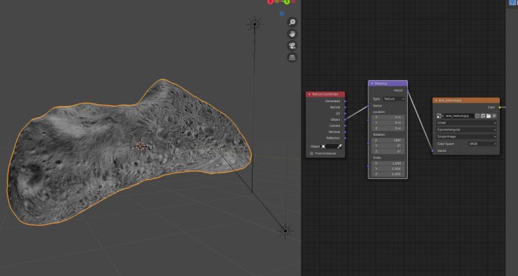
Task: Select the Texture Coordinate node header
Action: coord(326,94)
